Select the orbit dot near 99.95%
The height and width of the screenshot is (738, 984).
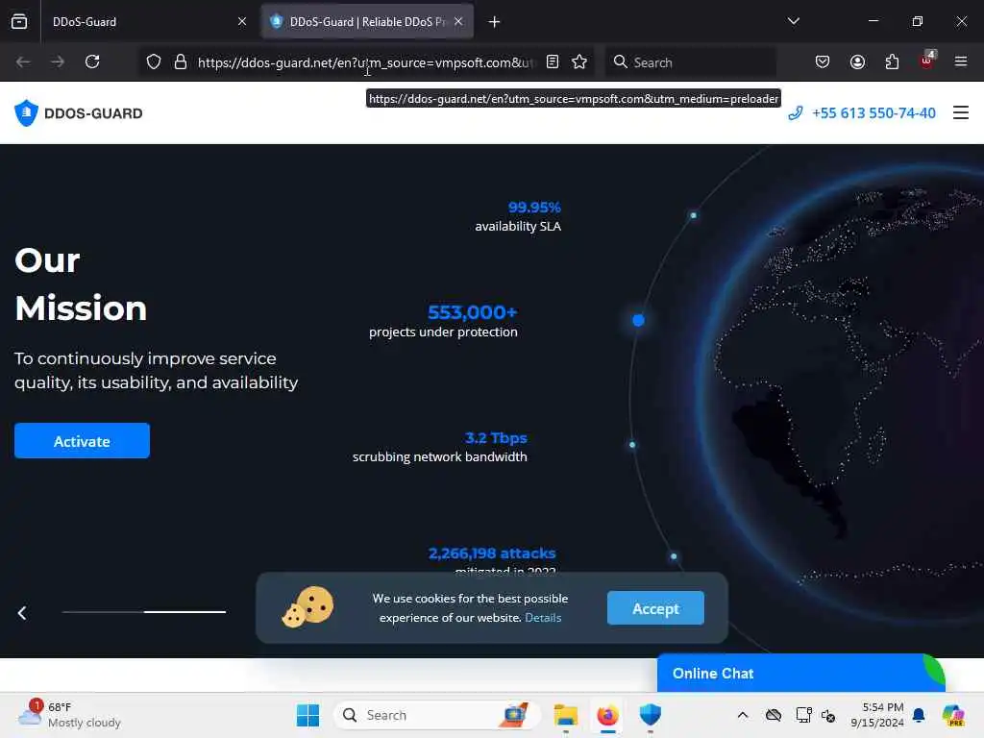click(694, 215)
